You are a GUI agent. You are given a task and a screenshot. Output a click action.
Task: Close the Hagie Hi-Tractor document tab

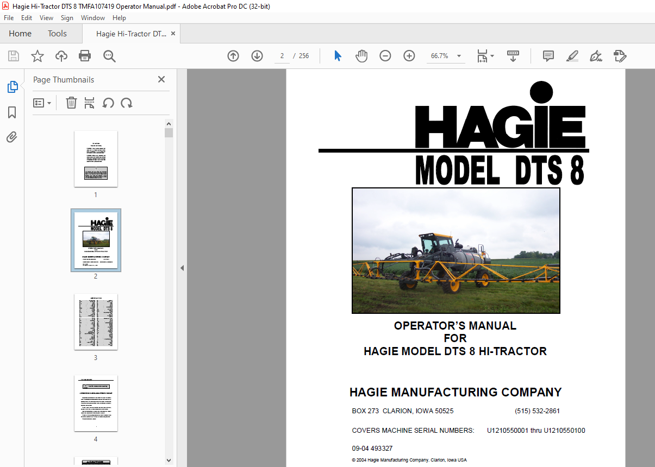click(x=173, y=34)
